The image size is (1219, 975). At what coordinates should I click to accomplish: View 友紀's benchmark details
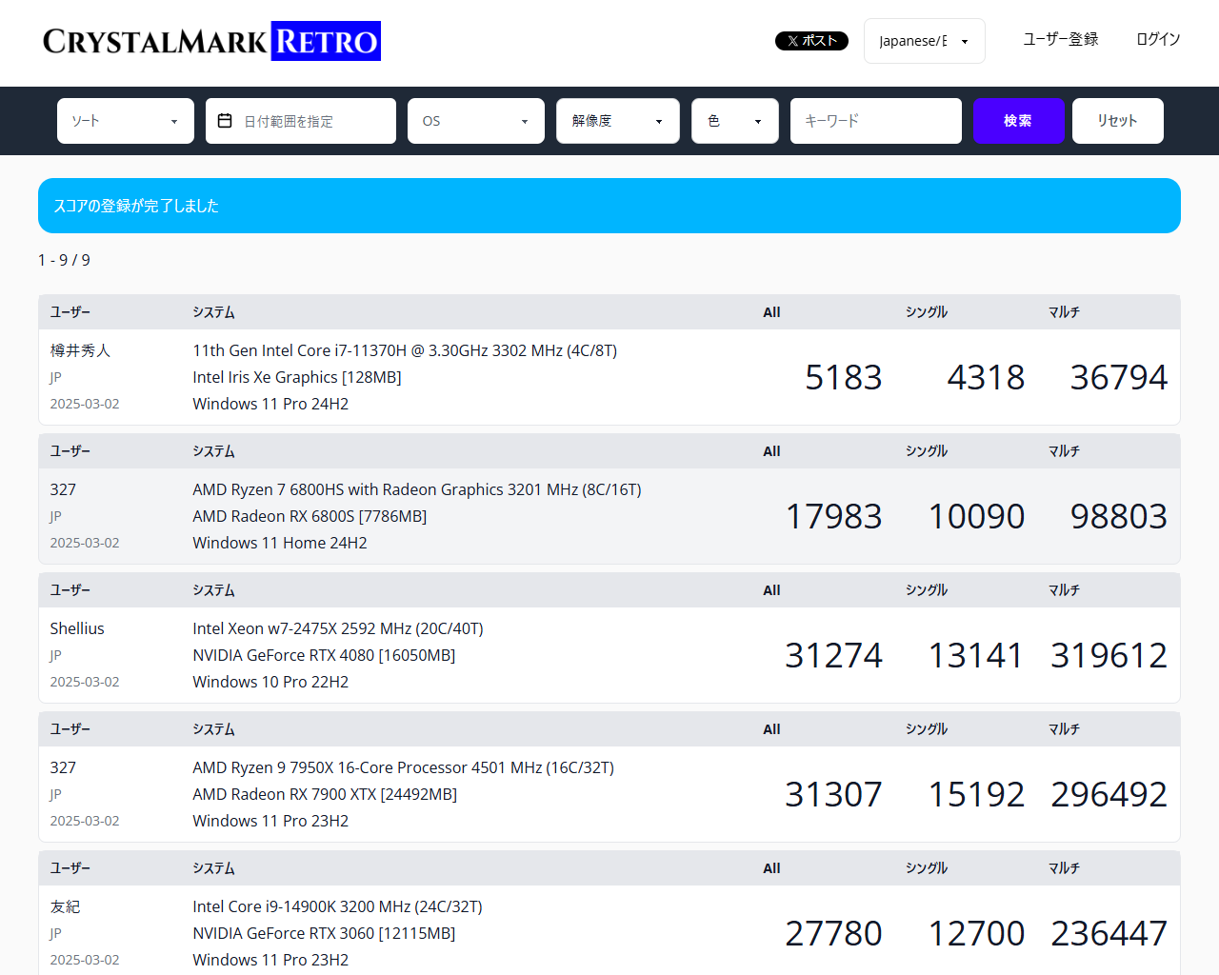(x=65, y=906)
